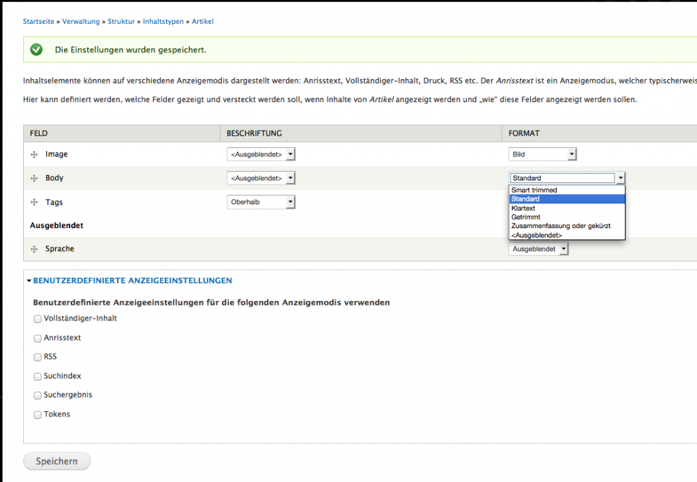Open the Sprache format dropdown showing Ausgeblendet
This screenshot has width=697, height=482.
point(538,249)
